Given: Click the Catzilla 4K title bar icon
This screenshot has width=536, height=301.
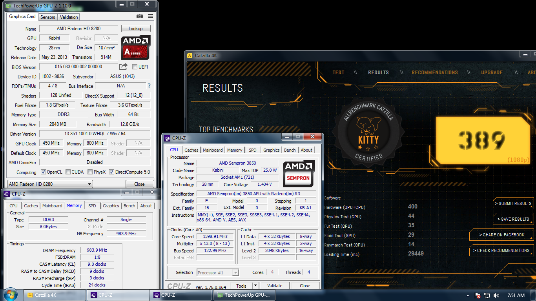Looking at the screenshot, I should point(189,55).
